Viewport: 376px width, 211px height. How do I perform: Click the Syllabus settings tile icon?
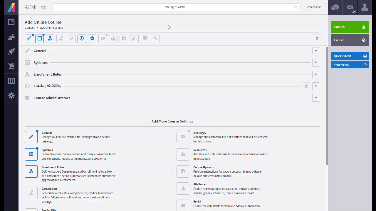31,154
